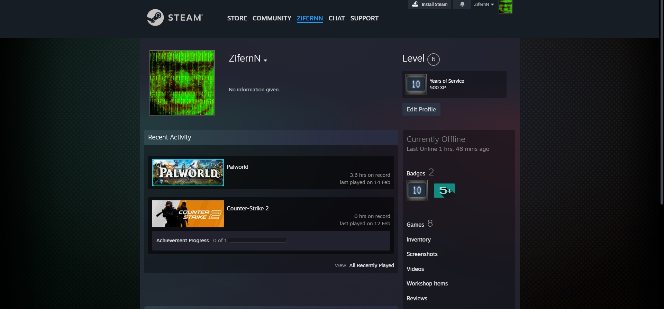Click the Level label
This screenshot has height=309, width=664.
[413, 58]
